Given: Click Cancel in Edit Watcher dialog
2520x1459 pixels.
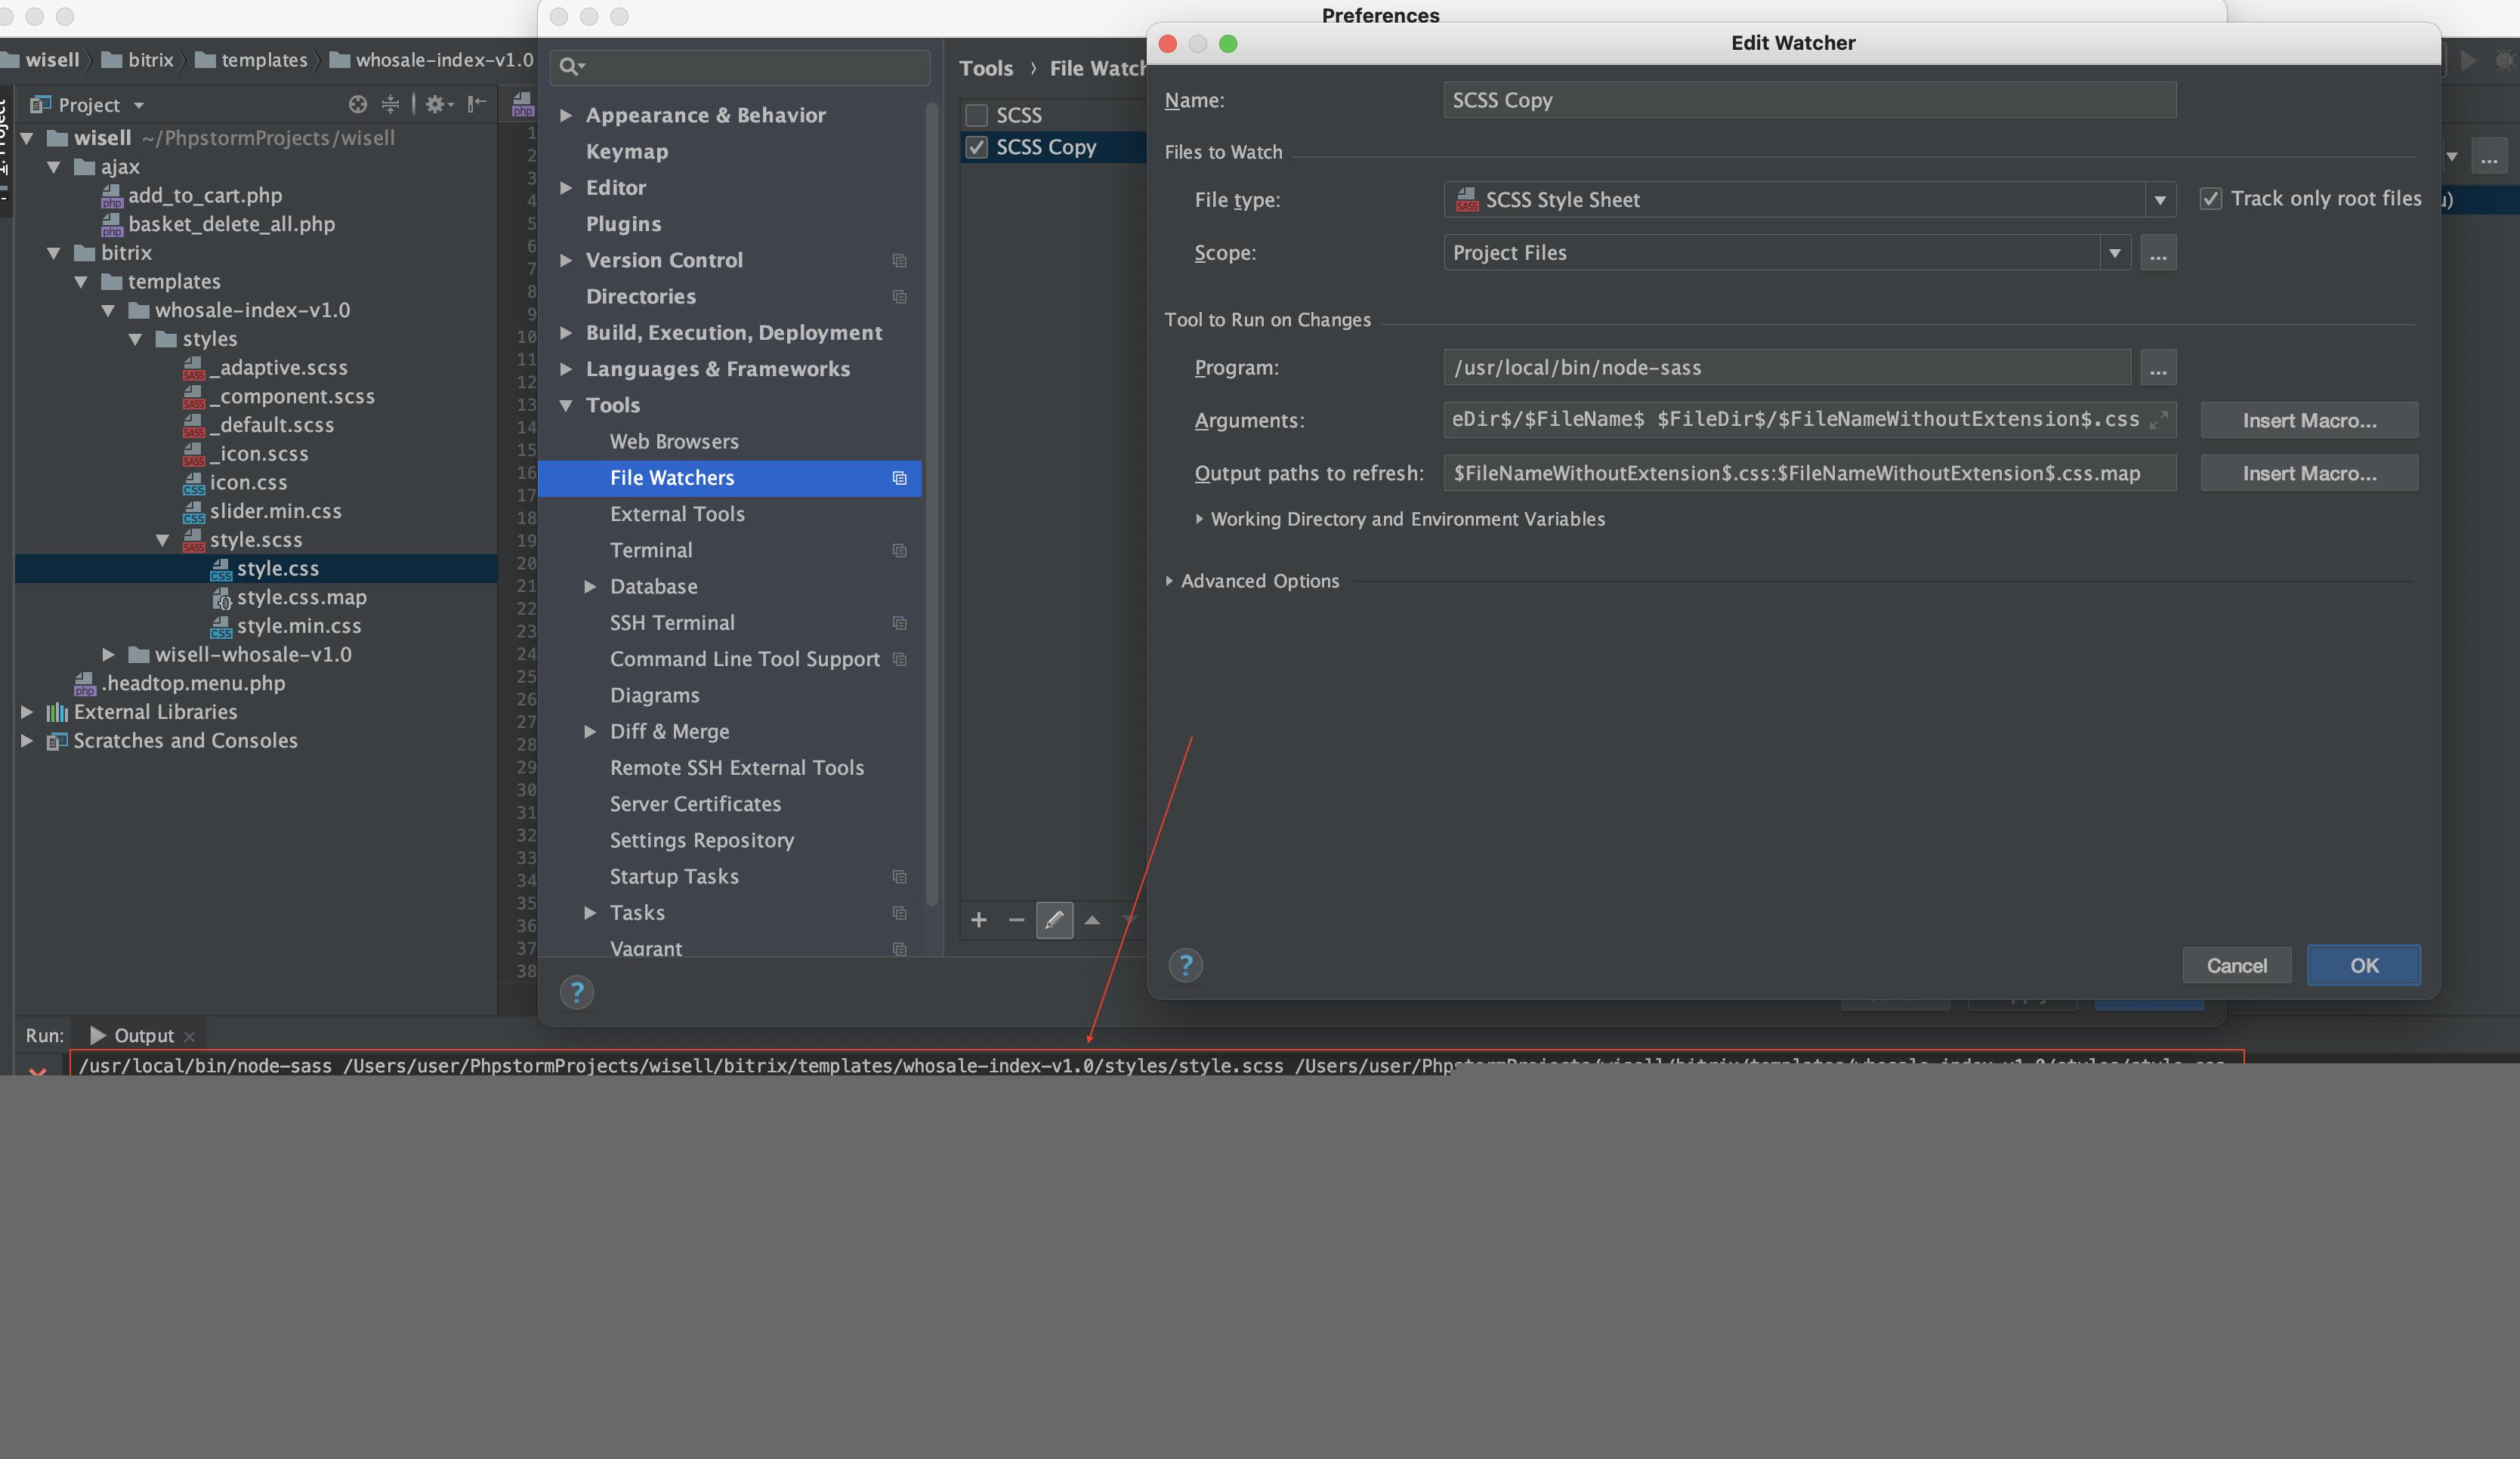Looking at the screenshot, I should pyautogui.click(x=2237, y=965).
